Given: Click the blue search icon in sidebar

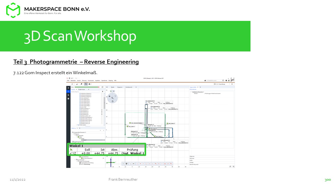Looking at the screenshot, I should (68, 91).
